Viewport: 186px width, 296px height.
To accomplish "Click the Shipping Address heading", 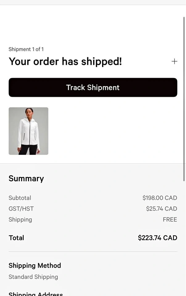I will tap(35, 294).
